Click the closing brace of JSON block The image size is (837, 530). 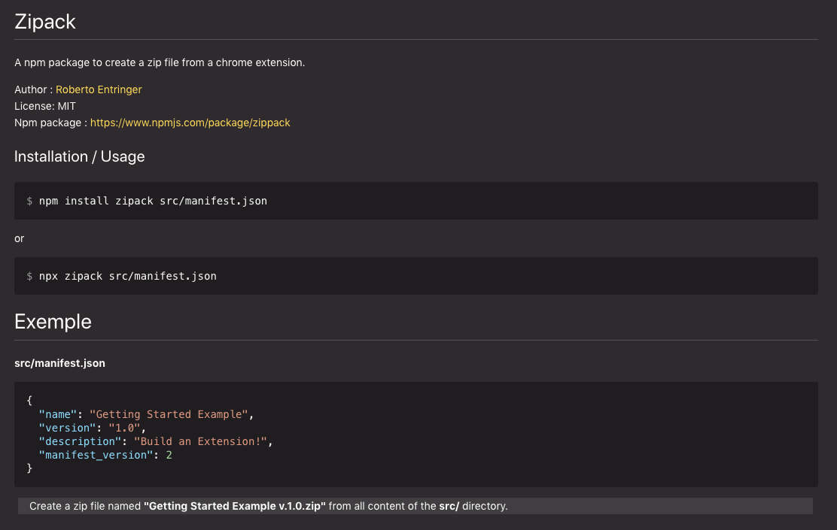tap(29, 468)
